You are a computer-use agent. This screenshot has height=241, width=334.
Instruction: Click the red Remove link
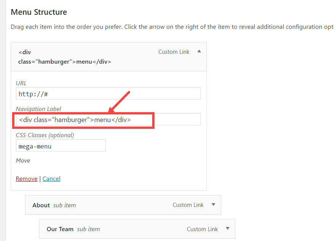click(27, 178)
